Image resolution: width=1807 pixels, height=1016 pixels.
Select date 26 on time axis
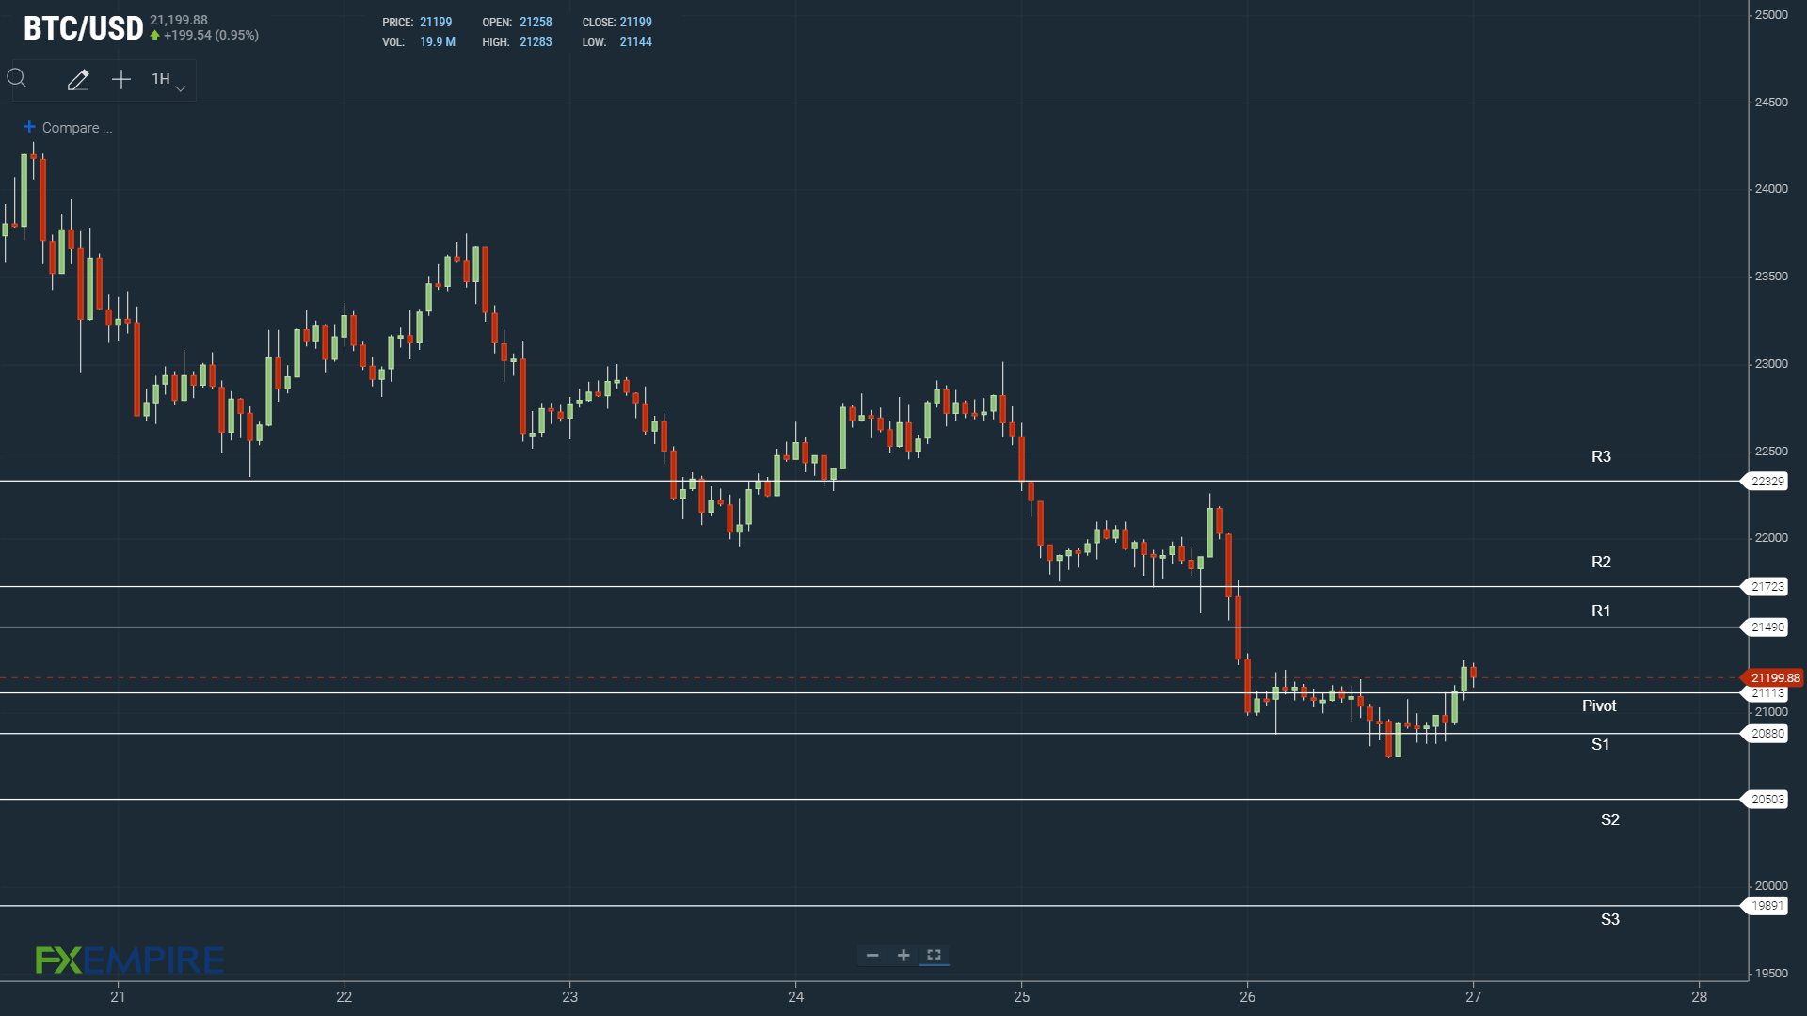pos(1247,997)
